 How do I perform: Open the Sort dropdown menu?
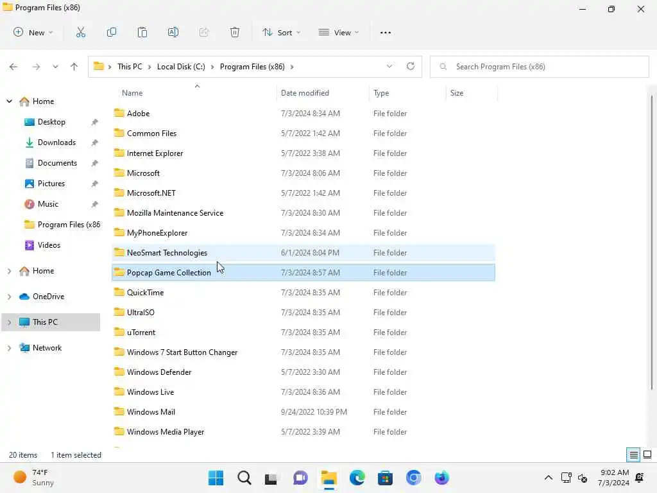pos(282,32)
